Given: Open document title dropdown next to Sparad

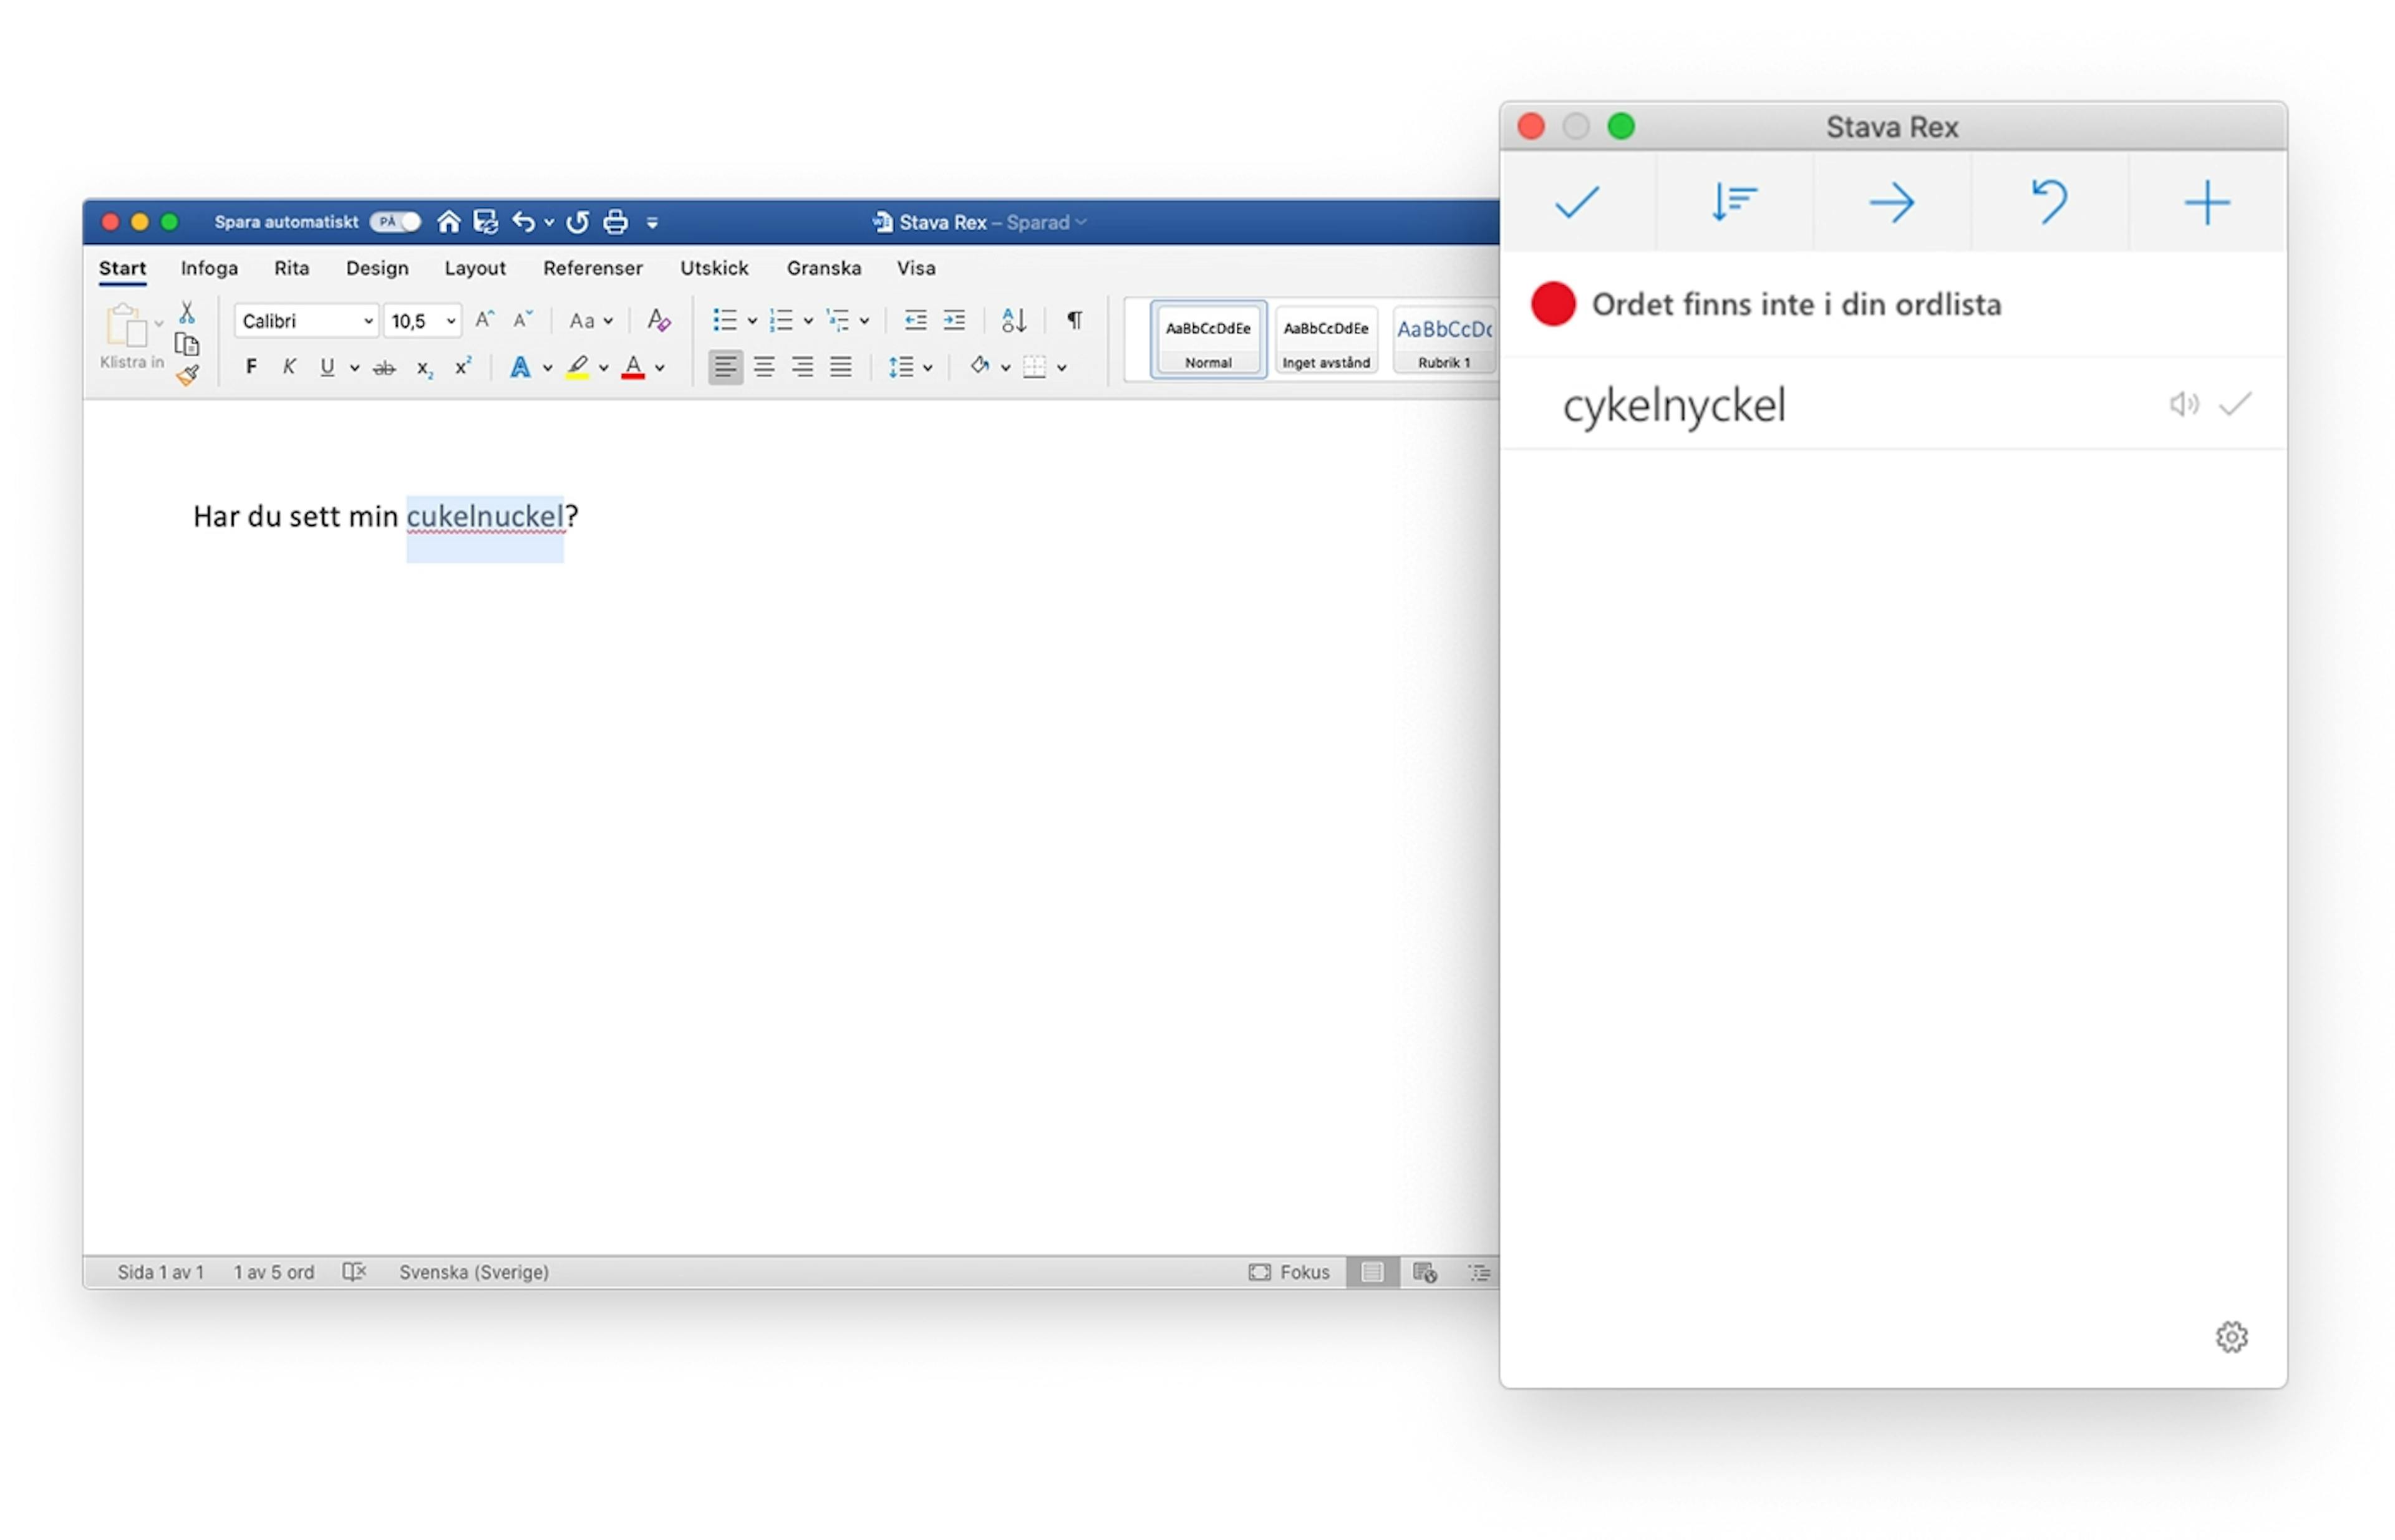Looking at the screenshot, I should coord(1081,222).
